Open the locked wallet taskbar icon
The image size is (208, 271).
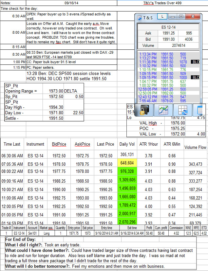144,110
